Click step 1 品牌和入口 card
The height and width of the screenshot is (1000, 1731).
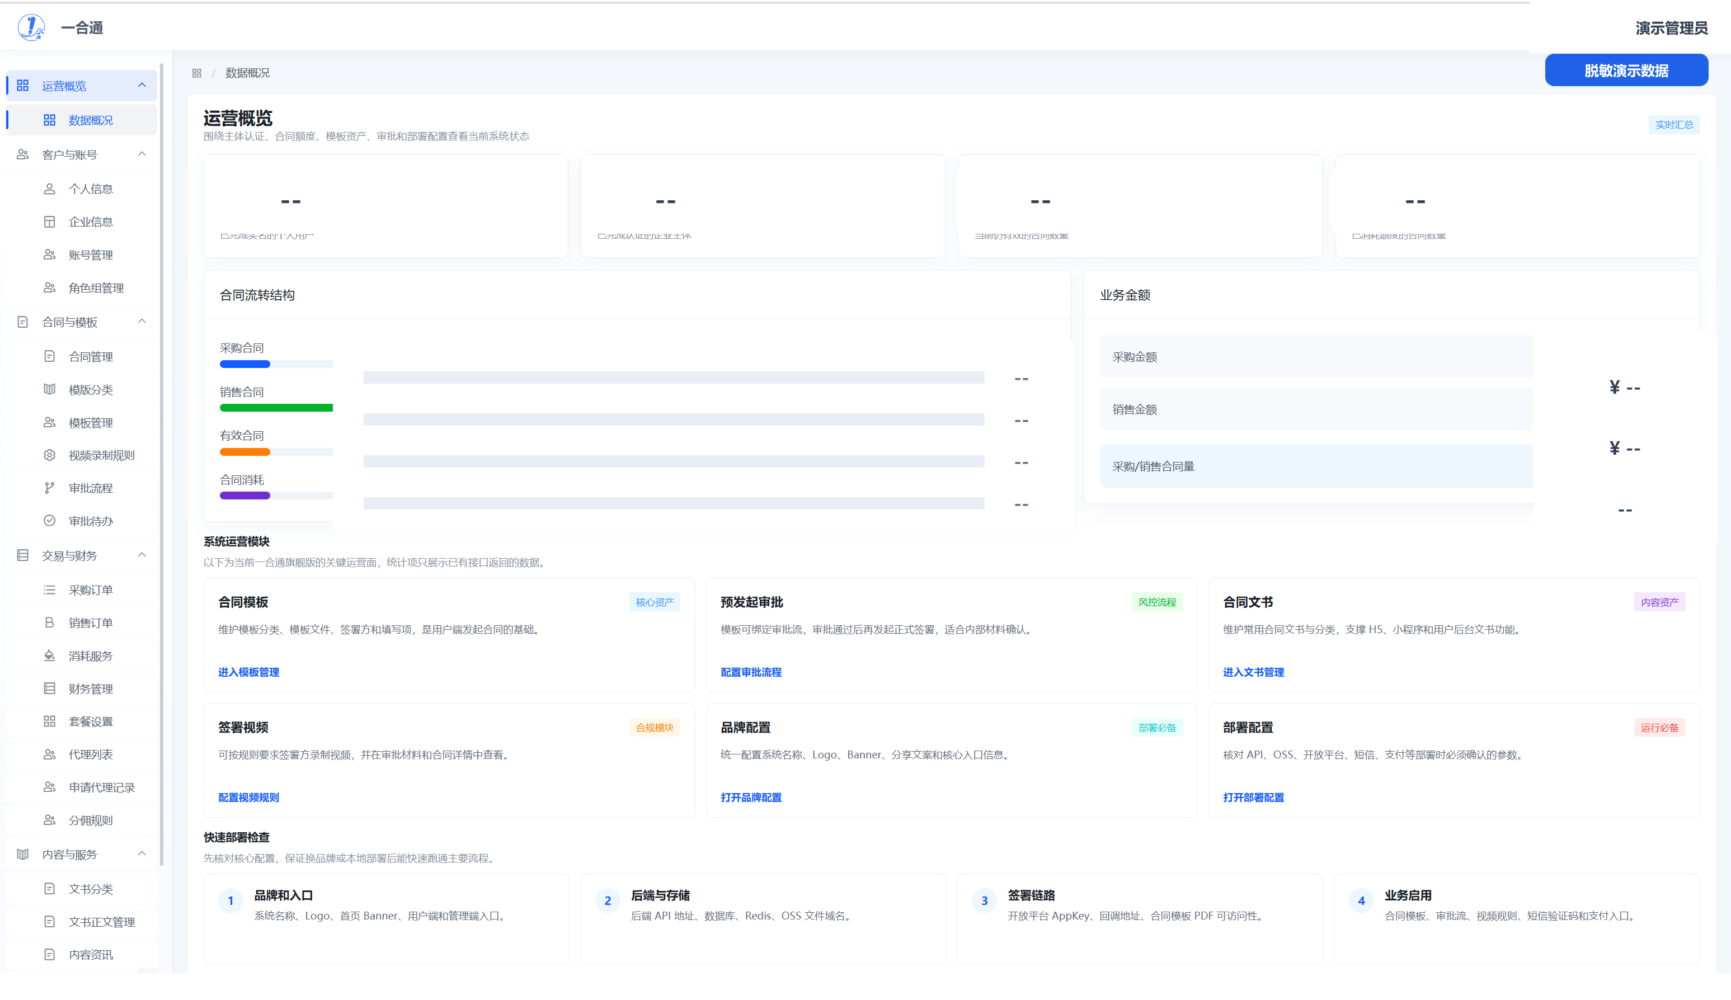point(386,919)
